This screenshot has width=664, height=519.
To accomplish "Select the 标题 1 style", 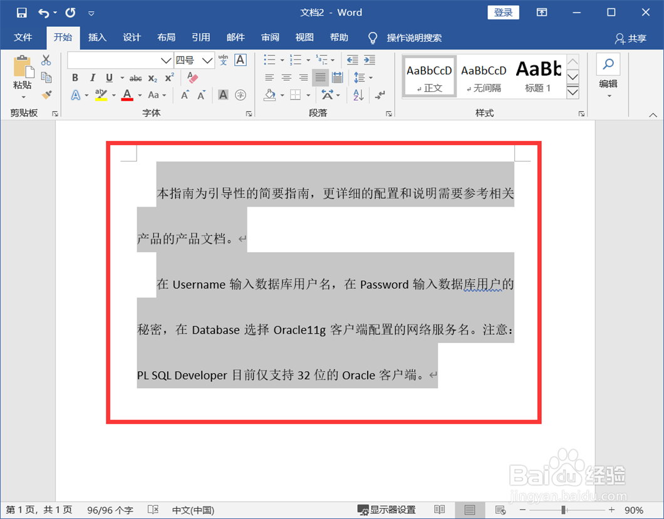I will click(x=538, y=77).
